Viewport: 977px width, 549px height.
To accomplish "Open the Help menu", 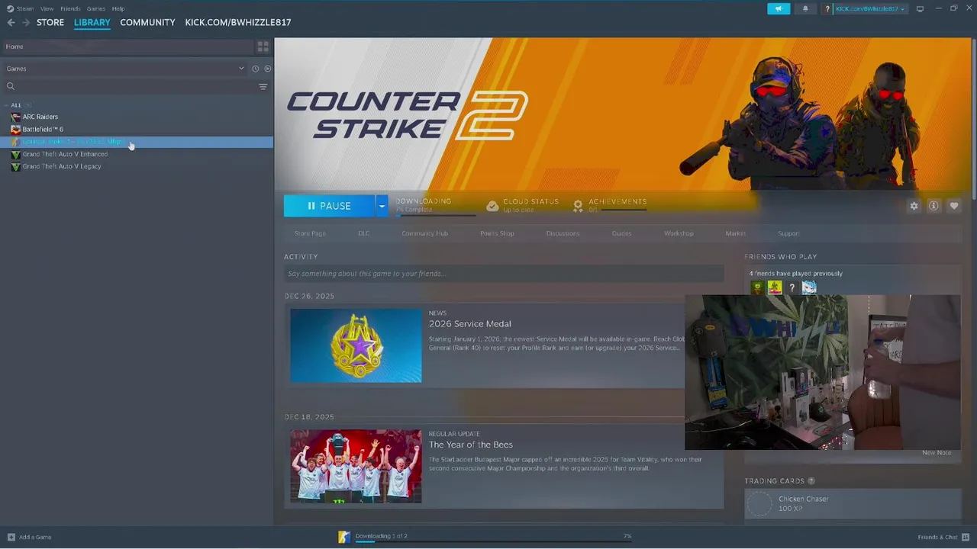I will 118,8.
